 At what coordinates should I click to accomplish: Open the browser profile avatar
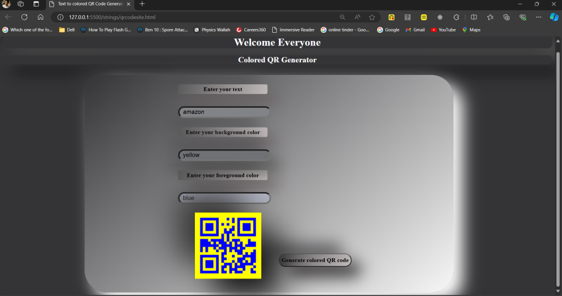6,4
